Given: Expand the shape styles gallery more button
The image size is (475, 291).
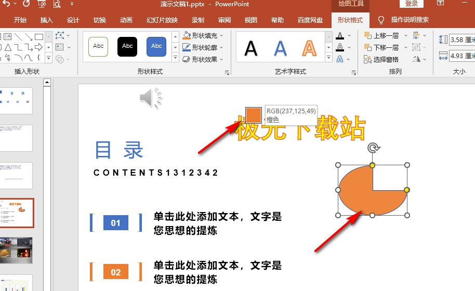Looking at the screenshot, I should (176, 57).
